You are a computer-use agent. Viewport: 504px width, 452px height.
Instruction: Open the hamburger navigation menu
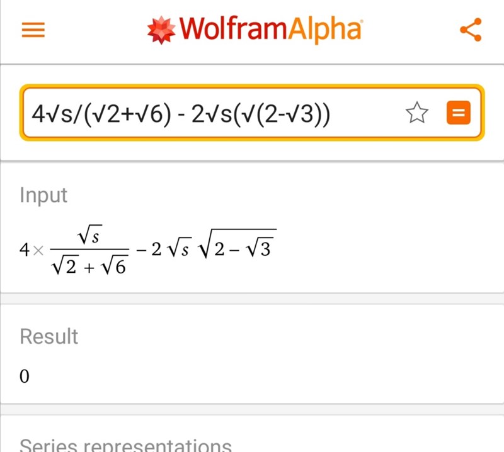pos(33,30)
